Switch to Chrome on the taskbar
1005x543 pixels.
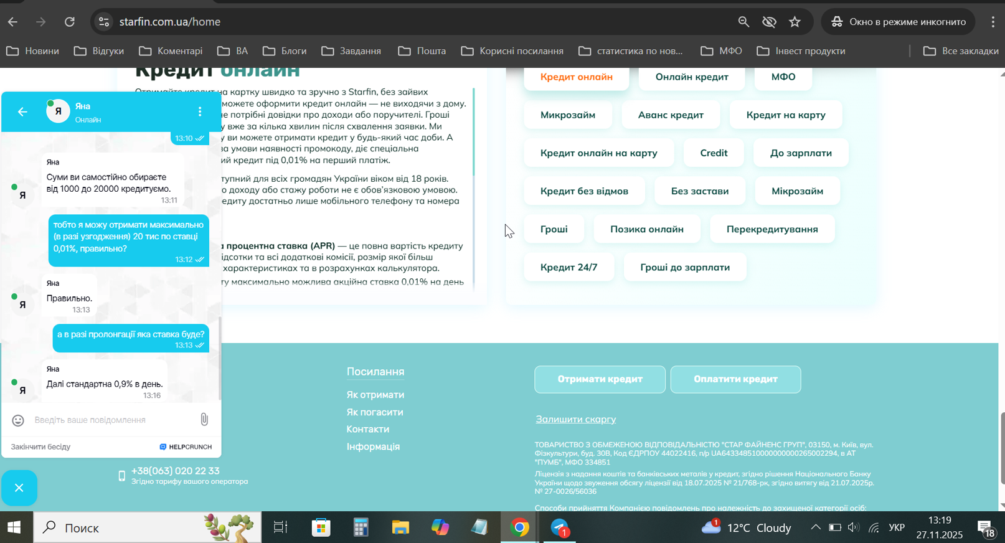[x=519, y=527]
